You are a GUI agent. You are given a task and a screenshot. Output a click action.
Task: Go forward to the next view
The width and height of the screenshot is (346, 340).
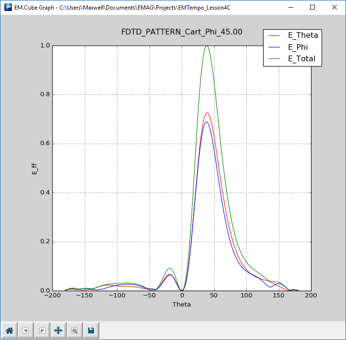42,330
